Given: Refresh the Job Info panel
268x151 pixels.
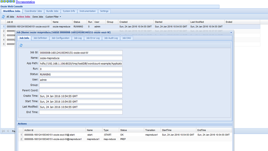Looking at the screenshot, I should [21, 45].
